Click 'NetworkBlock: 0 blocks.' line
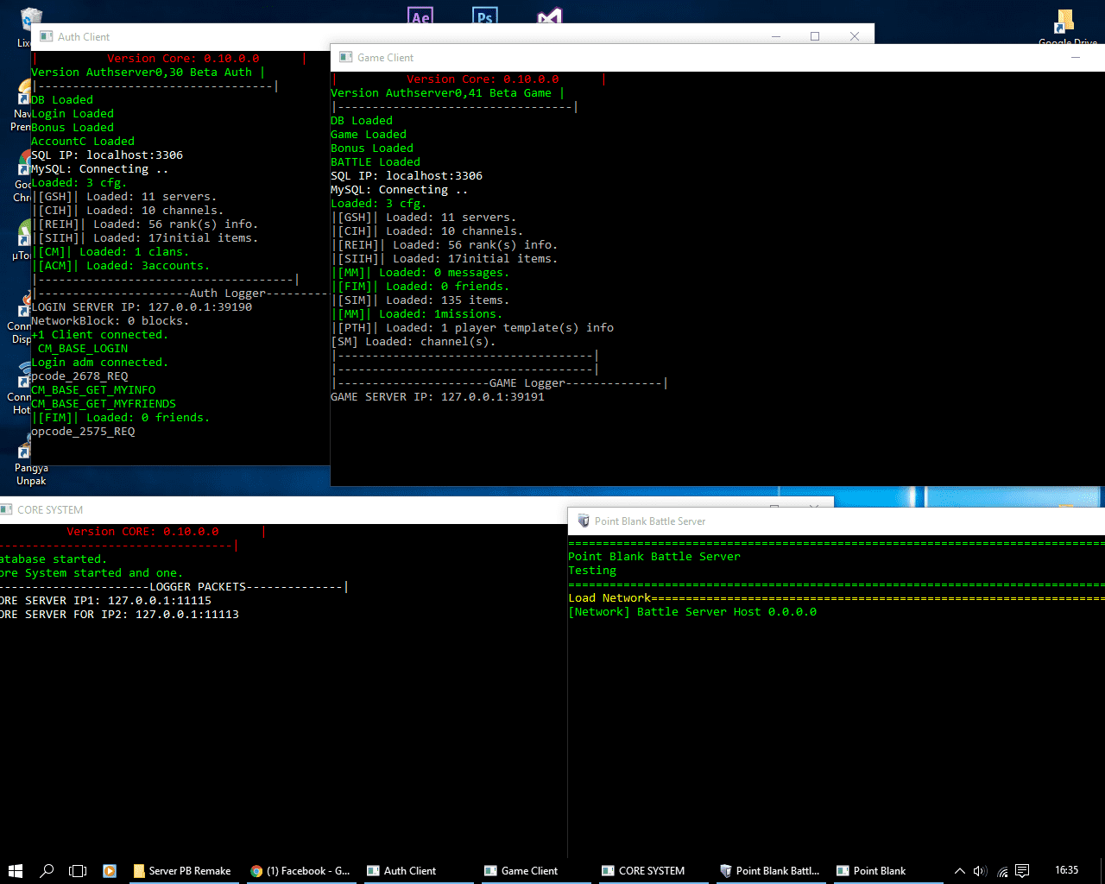The image size is (1105, 884). click(110, 320)
